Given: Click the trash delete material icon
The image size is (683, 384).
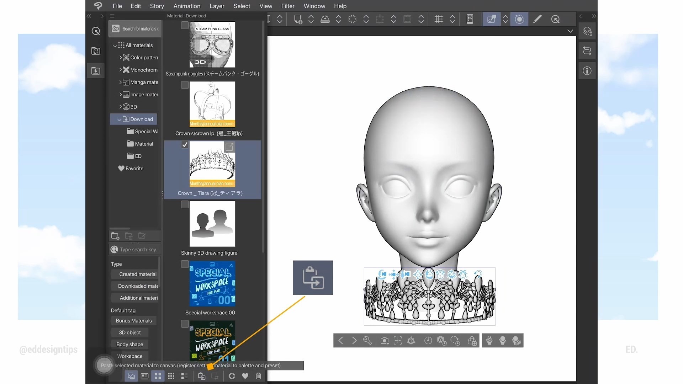Looking at the screenshot, I should 259,376.
